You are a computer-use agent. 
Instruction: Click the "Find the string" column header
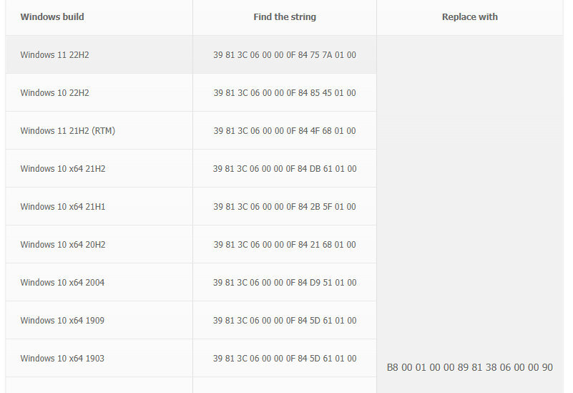pyautogui.click(x=285, y=17)
